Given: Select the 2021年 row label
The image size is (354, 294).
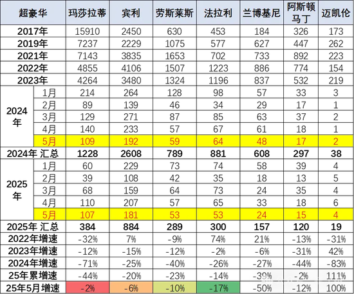Looking at the screenshot, I should (33, 55).
